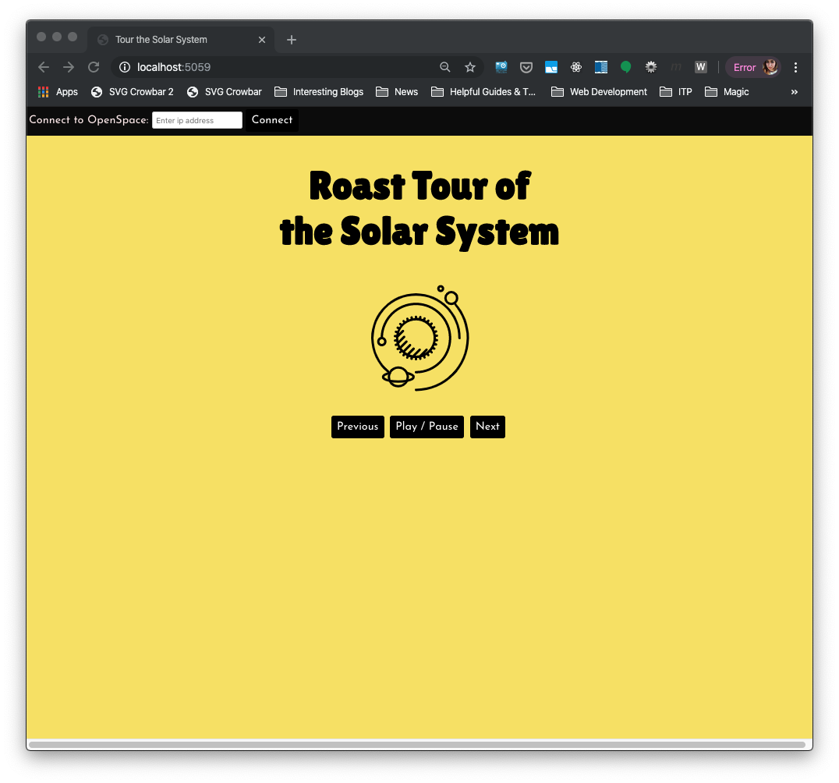Click the blue striped book extension icon
This screenshot has height=783, width=839.
(601, 67)
